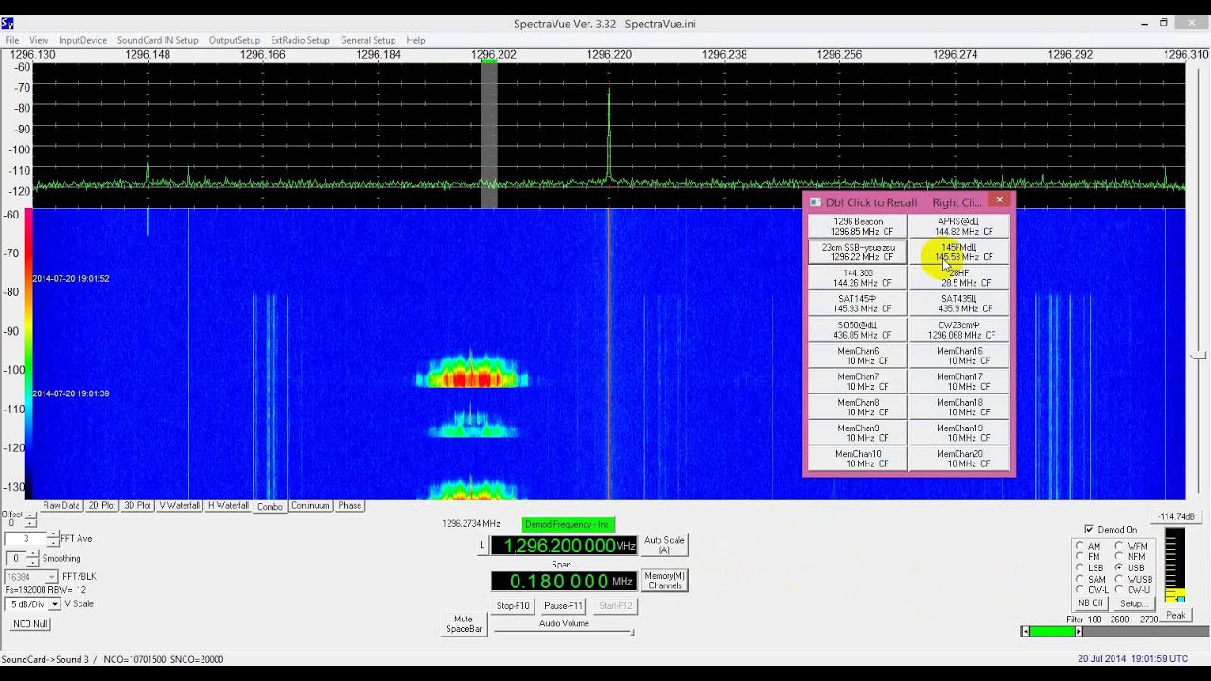Screen dimensions: 1211x681
Task: Click the 1296 Beacon memory channel
Action: (x=858, y=226)
